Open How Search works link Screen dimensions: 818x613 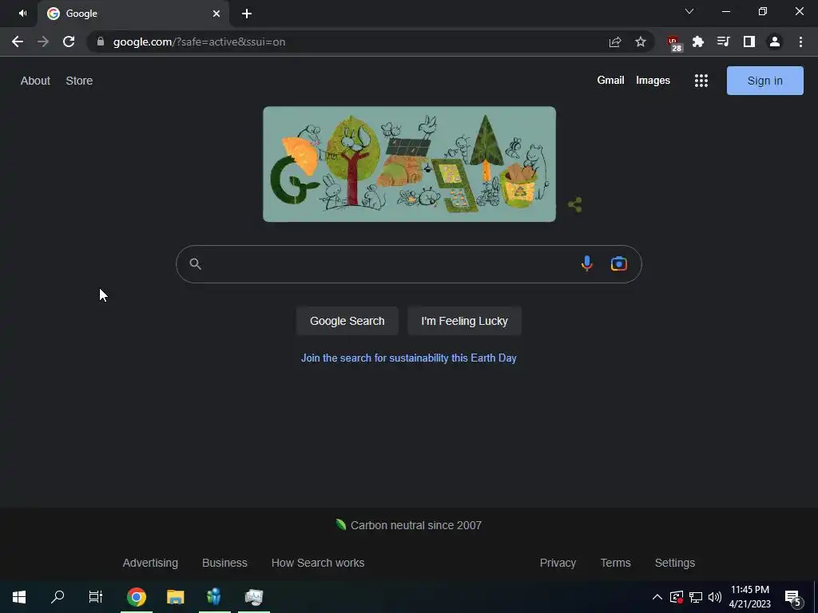coord(318,563)
